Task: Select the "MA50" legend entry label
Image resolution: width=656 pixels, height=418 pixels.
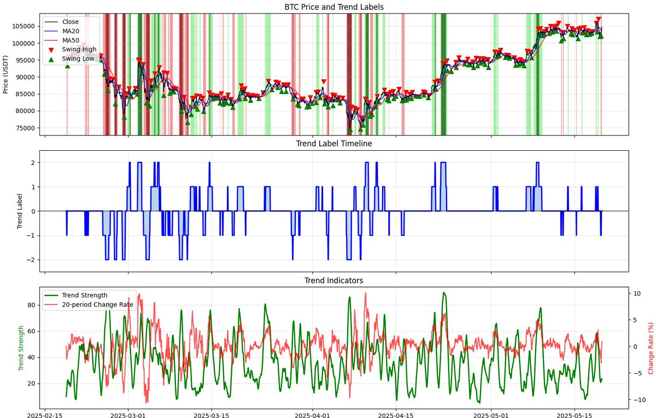Action: pos(72,40)
